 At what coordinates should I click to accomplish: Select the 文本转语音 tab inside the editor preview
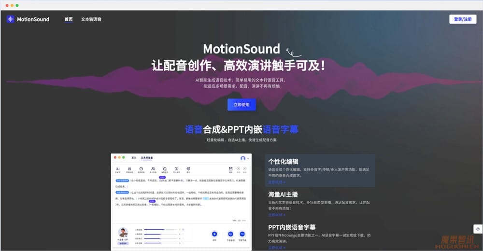point(147,158)
